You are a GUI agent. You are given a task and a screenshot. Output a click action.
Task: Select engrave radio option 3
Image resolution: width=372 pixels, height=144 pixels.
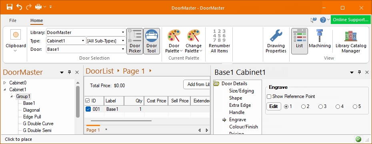[x=320, y=107]
